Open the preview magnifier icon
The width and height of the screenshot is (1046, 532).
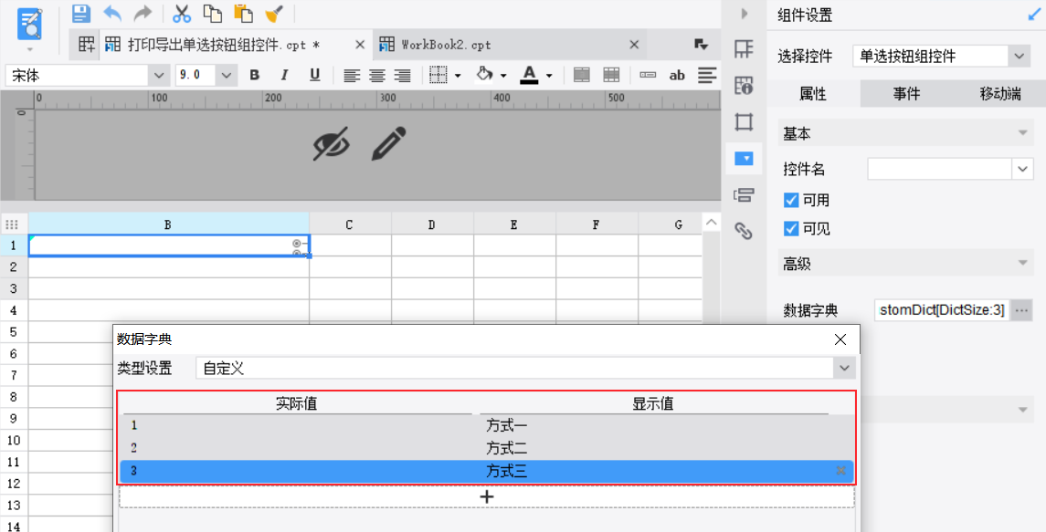point(28,25)
